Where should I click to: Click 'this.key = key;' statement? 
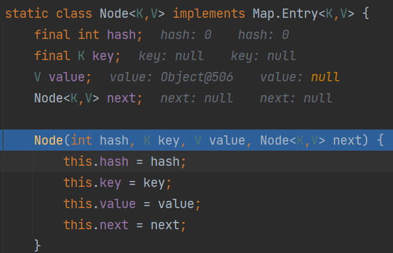point(117,183)
